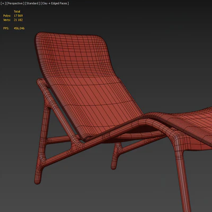Click the Verts label in statistics
This screenshot has height=212, width=212.
point(7,20)
